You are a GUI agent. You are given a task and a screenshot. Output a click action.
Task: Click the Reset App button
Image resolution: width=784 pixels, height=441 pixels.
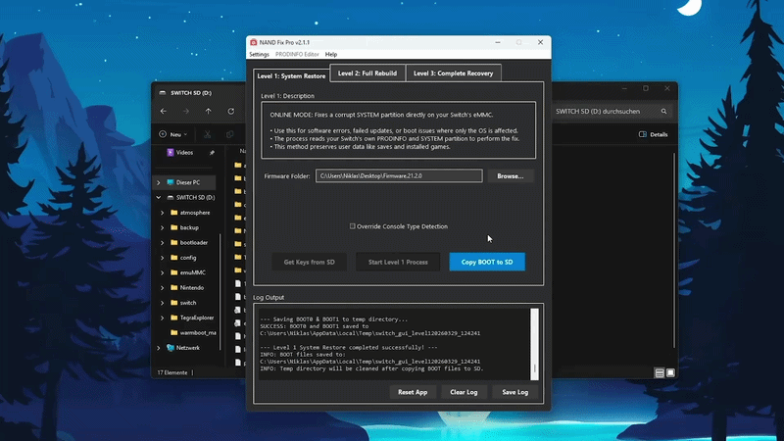[x=413, y=393]
